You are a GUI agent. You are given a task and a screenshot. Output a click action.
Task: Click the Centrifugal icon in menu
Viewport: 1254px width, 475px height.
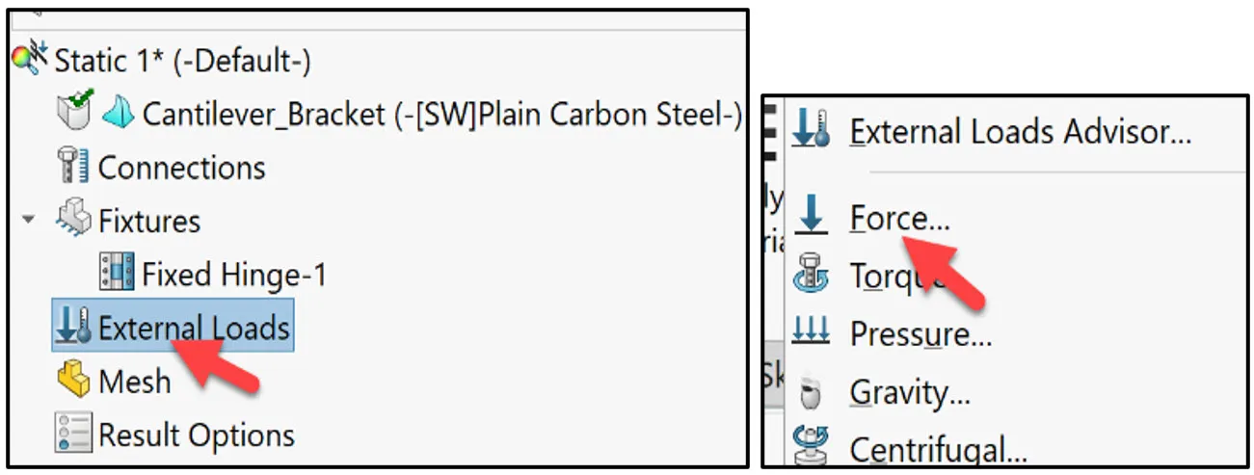(810, 447)
